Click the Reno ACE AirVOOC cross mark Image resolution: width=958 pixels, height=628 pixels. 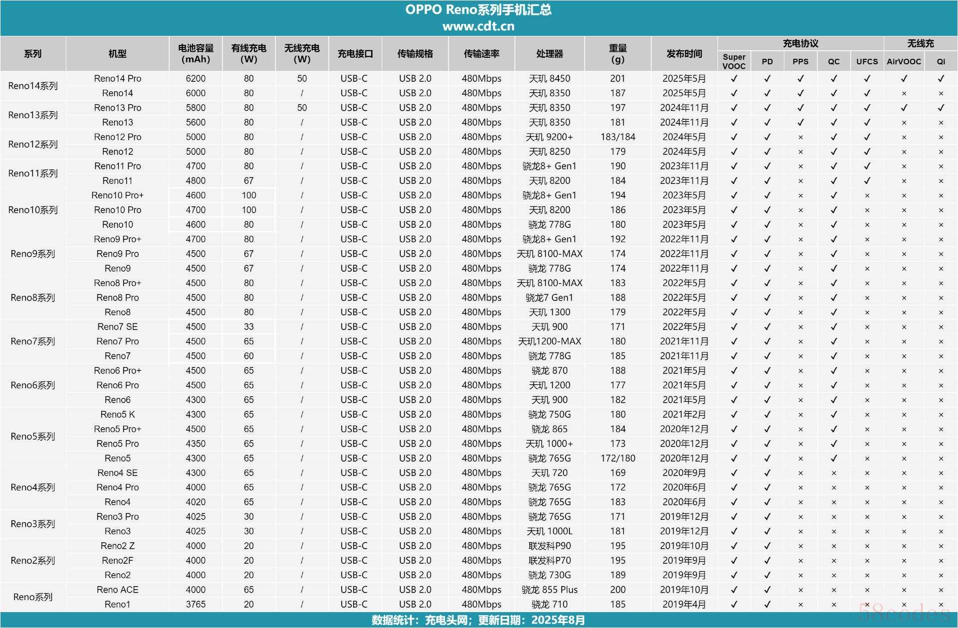tap(904, 590)
